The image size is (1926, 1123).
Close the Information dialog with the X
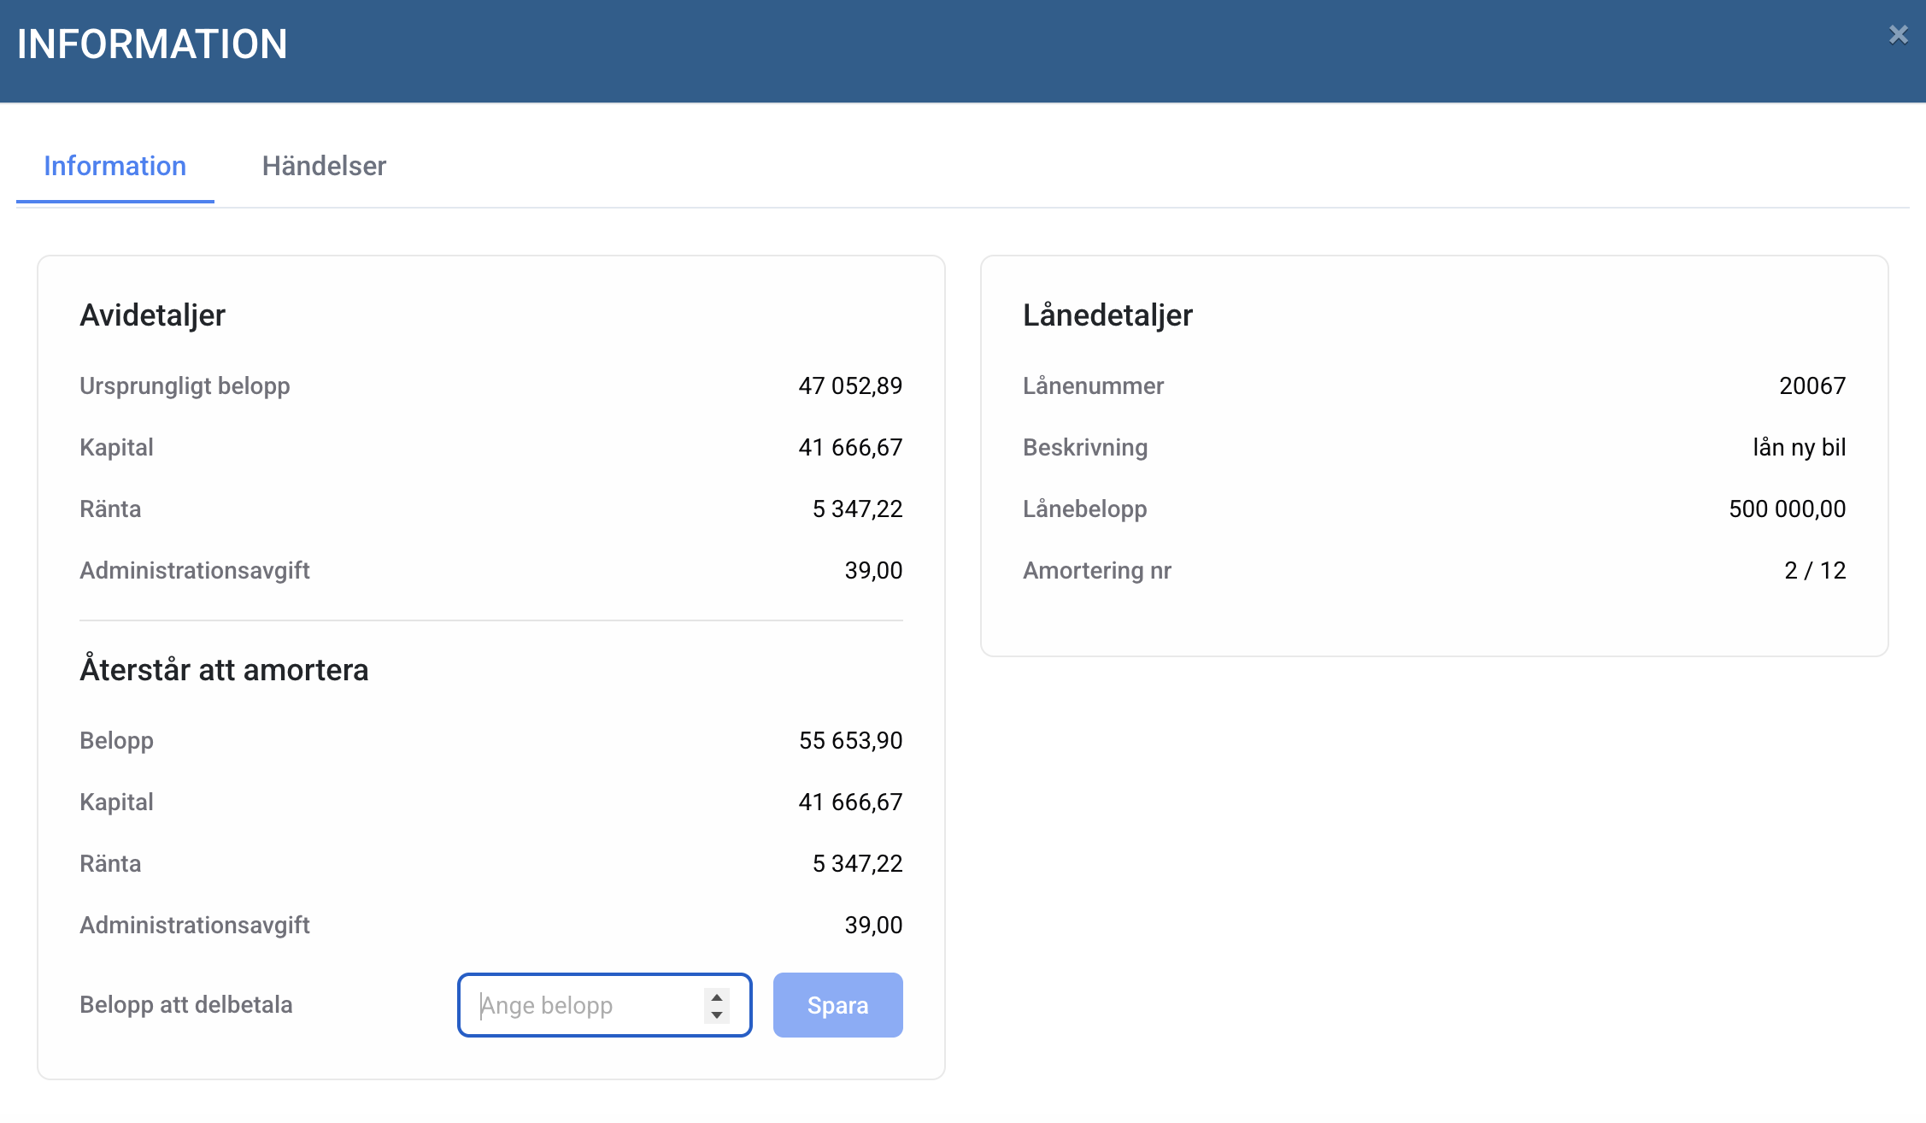tap(1898, 35)
